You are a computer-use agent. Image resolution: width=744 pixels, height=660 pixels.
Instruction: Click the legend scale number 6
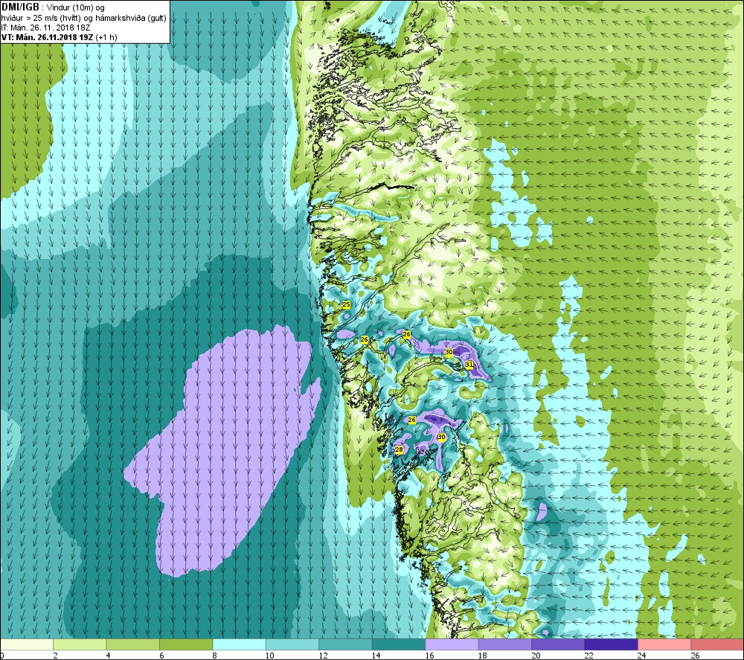(161, 656)
